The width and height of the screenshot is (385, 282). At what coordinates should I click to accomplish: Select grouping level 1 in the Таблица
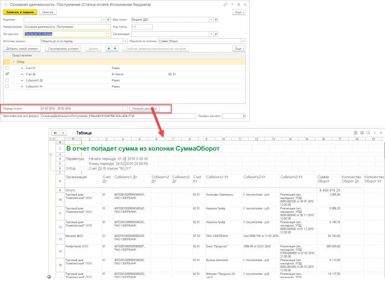click(51, 139)
